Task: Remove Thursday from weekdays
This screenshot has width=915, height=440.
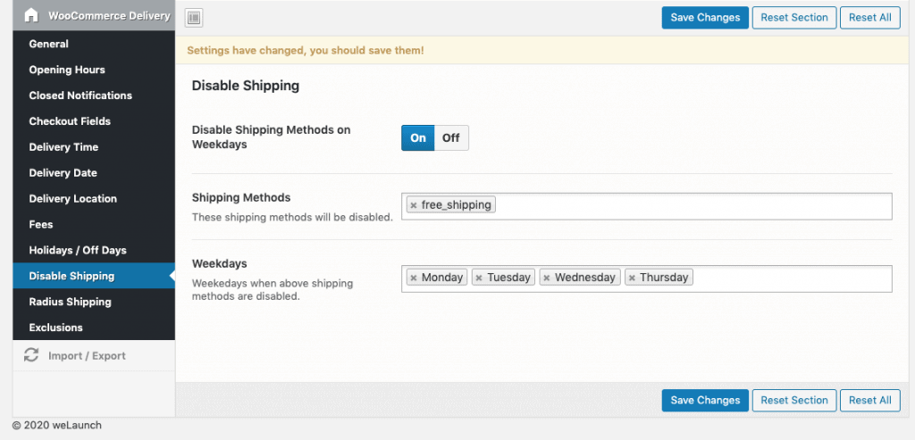Action: point(632,278)
